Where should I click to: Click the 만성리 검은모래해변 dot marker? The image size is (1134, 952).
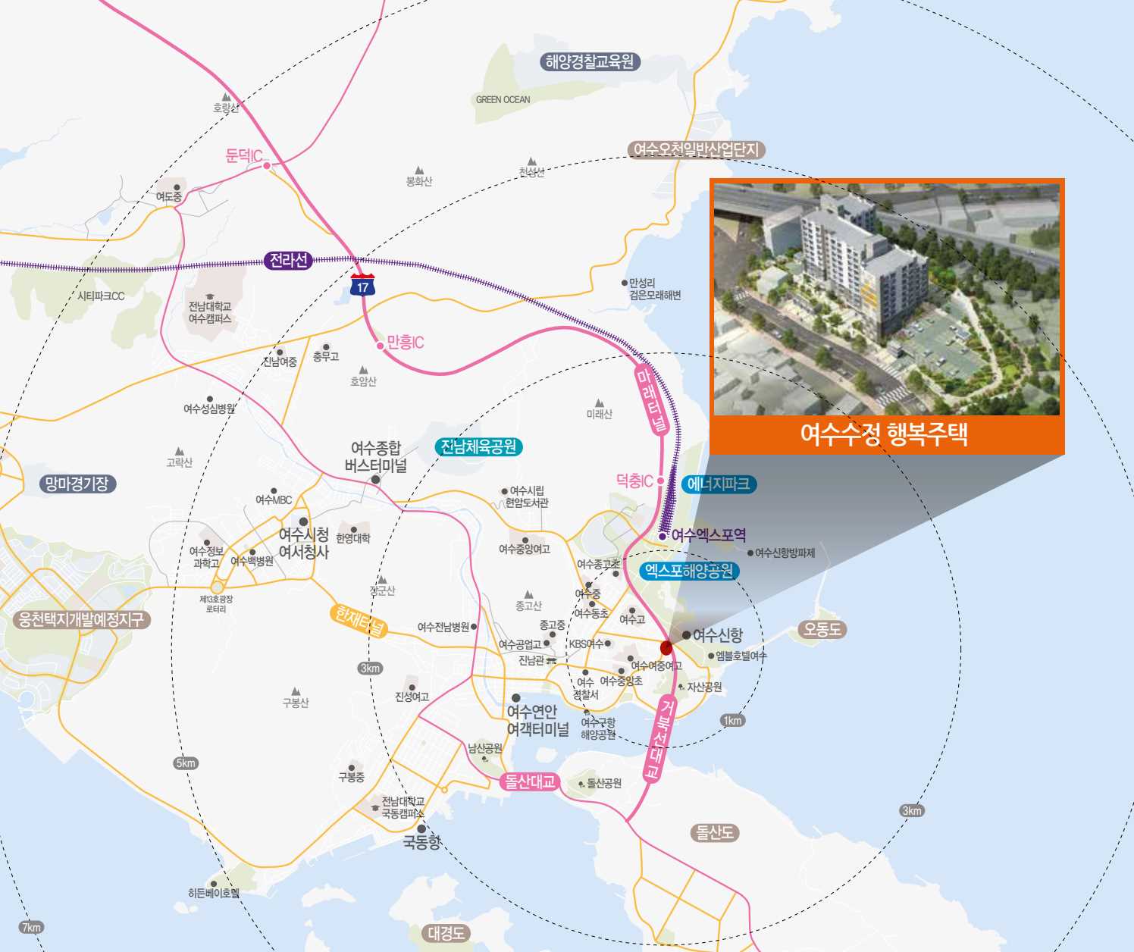click(625, 283)
